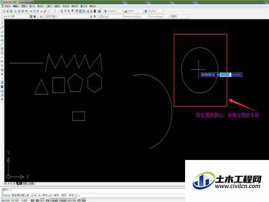Click the New drawing icon
The height and width of the screenshot is (202, 269).
pos(4,11)
